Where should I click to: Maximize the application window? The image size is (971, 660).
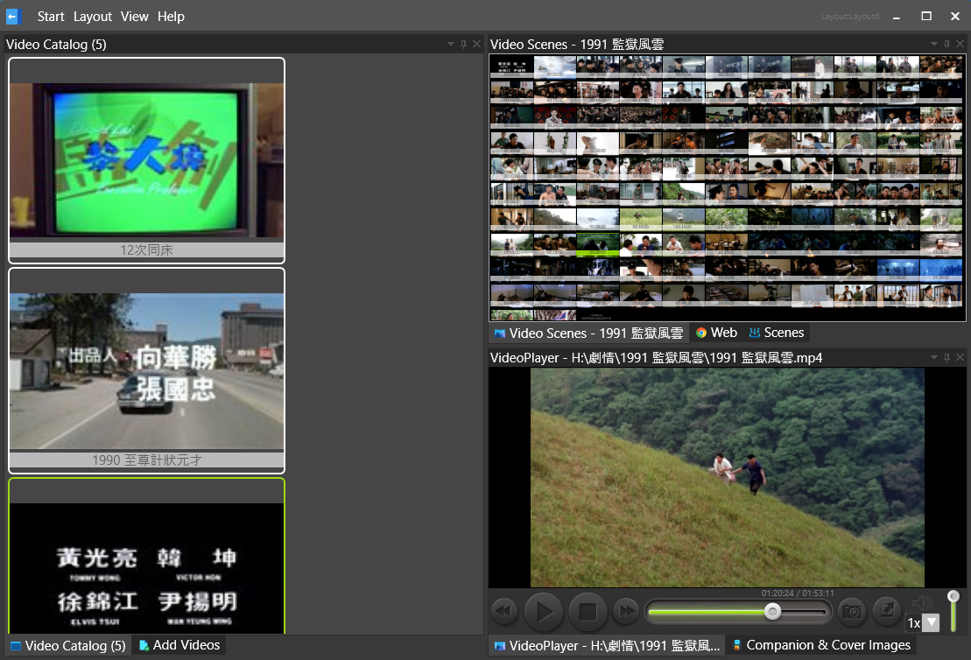click(926, 17)
